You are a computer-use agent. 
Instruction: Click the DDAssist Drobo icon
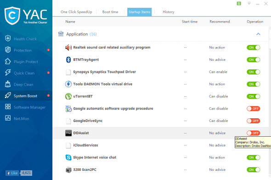(68, 133)
